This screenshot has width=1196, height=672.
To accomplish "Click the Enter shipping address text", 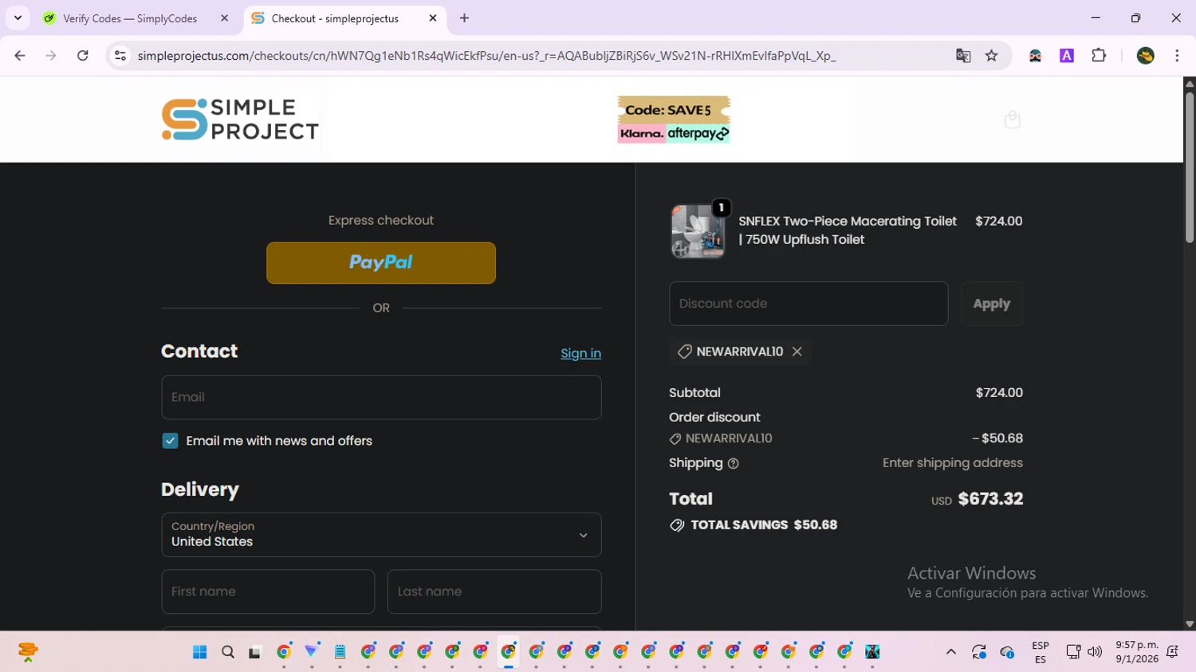I will pyautogui.click(x=952, y=463).
